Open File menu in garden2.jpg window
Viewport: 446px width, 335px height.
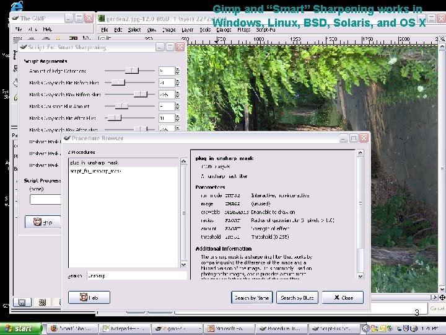coord(105,30)
